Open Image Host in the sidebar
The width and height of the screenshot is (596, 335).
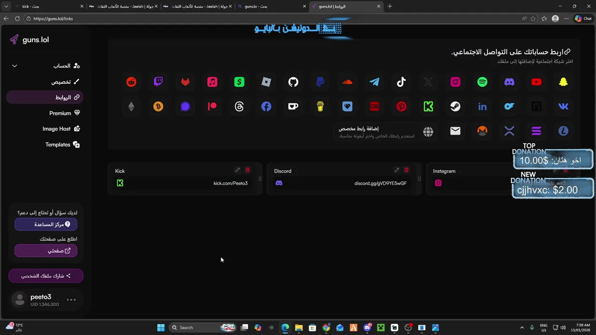click(45, 129)
